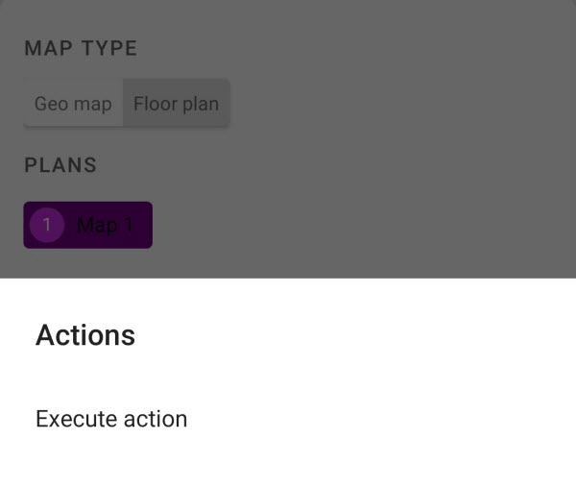Enable the Geo map view
576x488 pixels.
click(x=73, y=104)
